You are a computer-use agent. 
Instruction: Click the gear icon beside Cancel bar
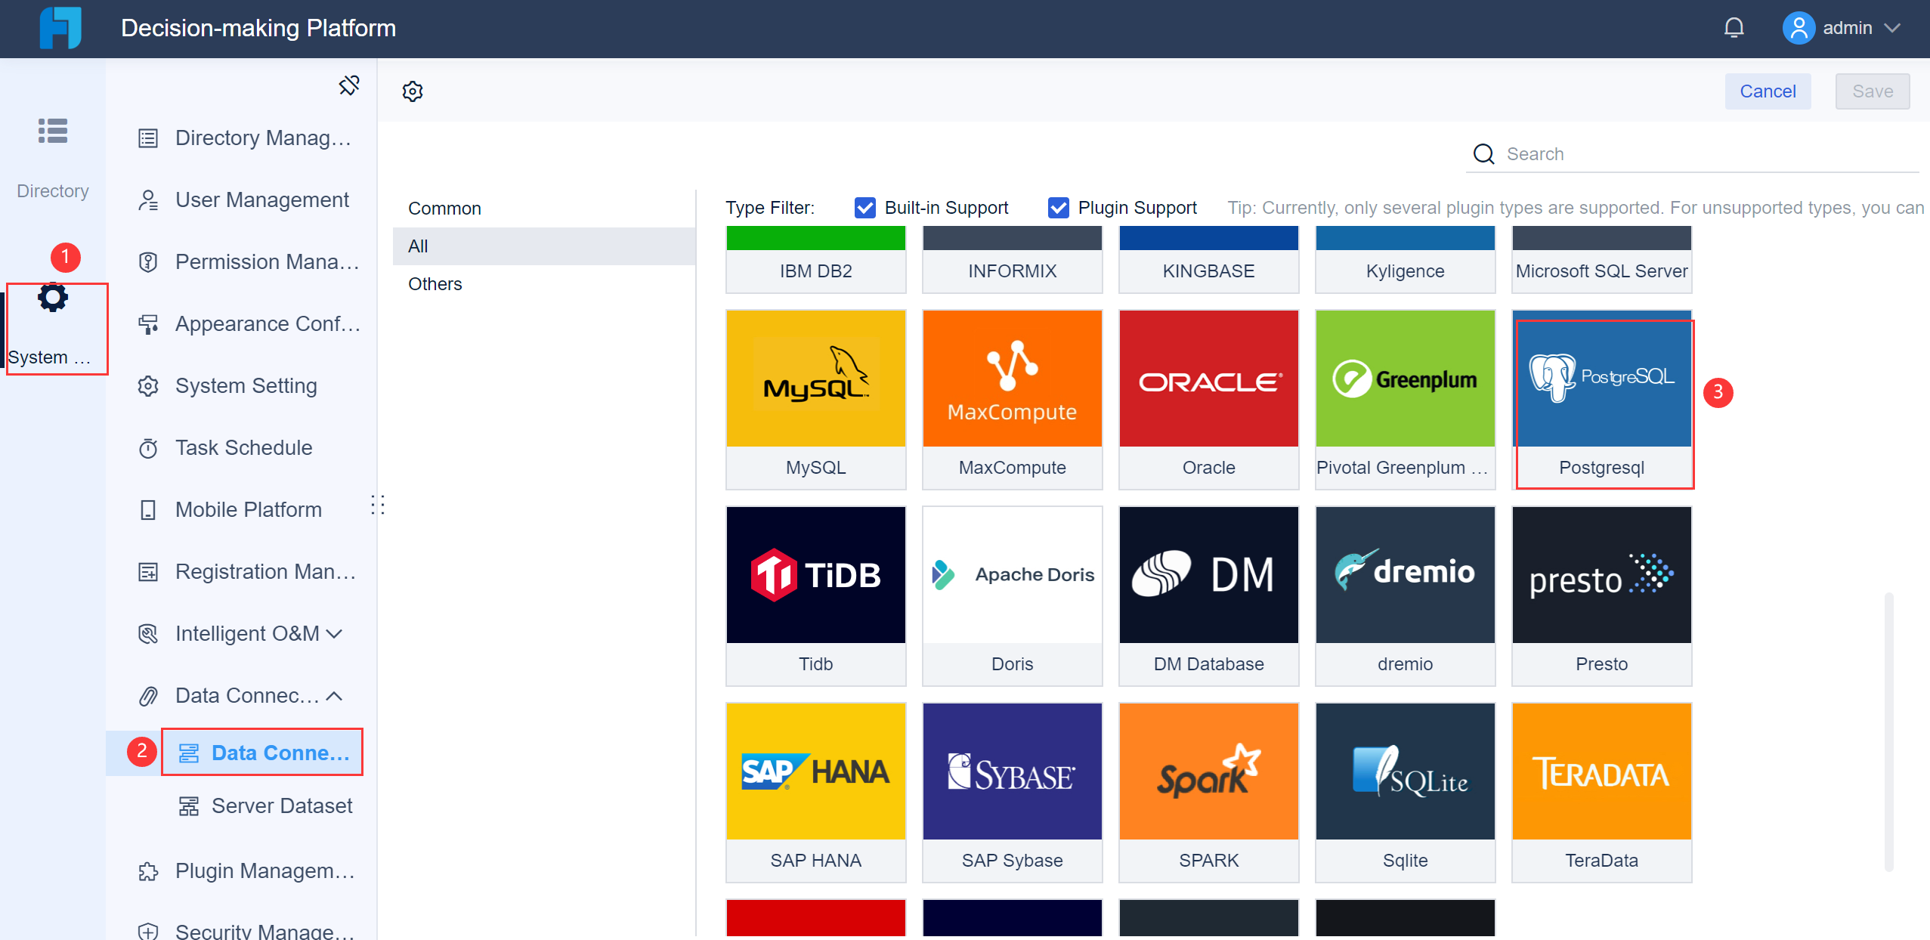click(413, 91)
